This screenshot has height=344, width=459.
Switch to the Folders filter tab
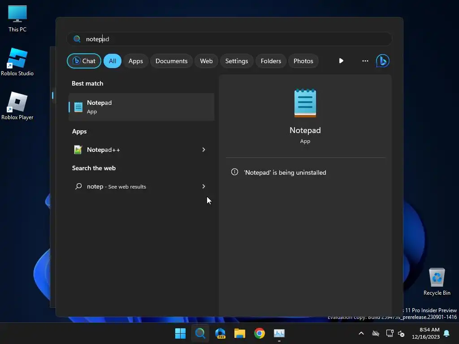[x=271, y=61]
